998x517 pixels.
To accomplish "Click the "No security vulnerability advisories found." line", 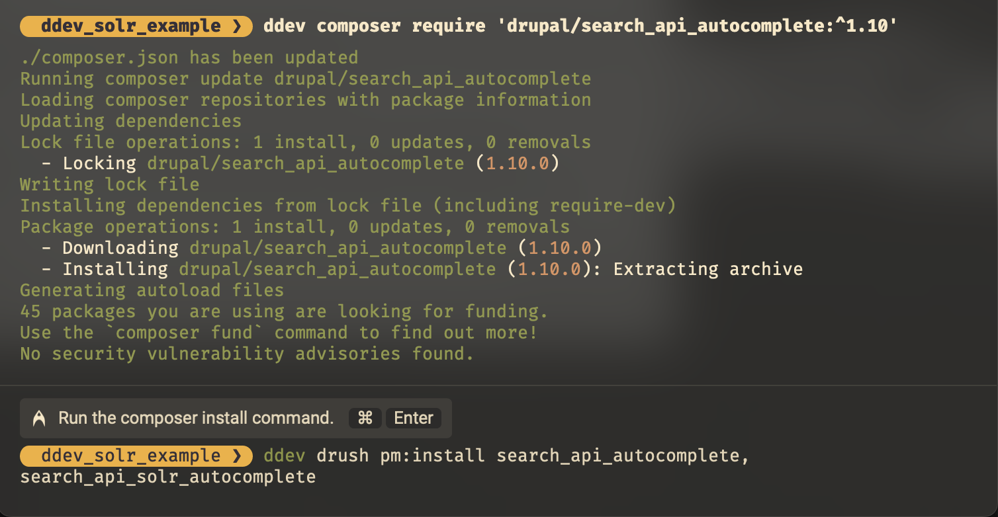I will (x=247, y=354).
